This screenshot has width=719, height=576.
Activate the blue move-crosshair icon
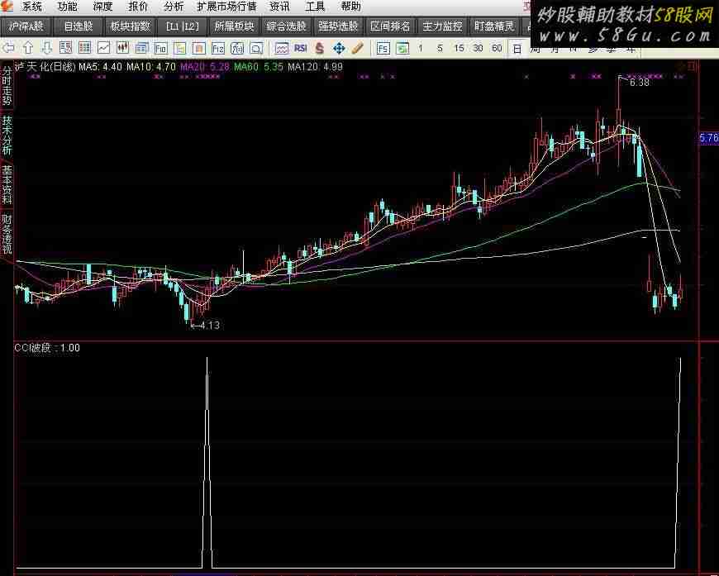click(x=339, y=48)
